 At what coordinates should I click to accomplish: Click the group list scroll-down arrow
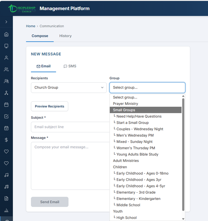click(x=183, y=219)
